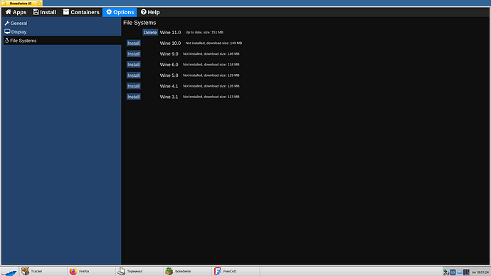491x276 pixels.
Task: Click the Wine 3.1 label
Action: 169,97
